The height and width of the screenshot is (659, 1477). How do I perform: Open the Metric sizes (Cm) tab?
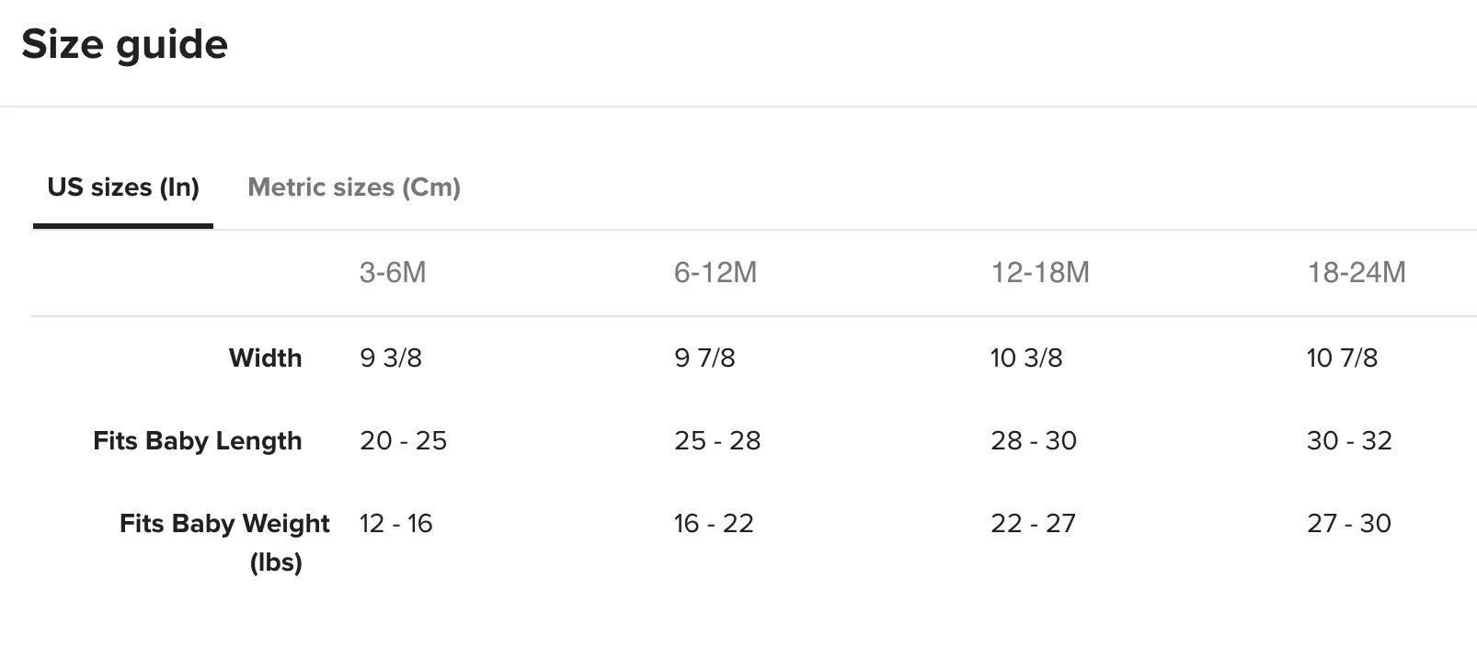click(x=354, y=187)
